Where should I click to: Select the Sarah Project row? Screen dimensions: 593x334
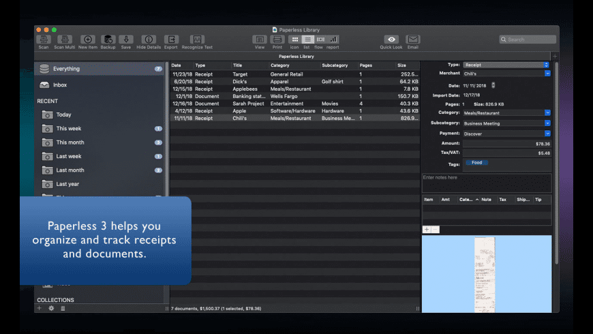coord(295,104)
